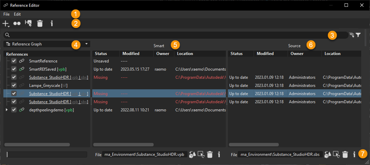This screenshot has height=165, width=370.
Task: Sort by Owner in the Smart table
Action: click(x=164, y=54)
